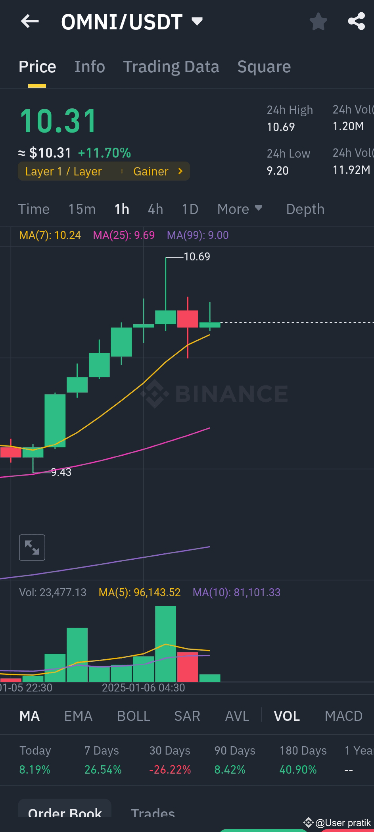Toggle the EMA indicator
374x832 pixels.
tap(78, 716)
